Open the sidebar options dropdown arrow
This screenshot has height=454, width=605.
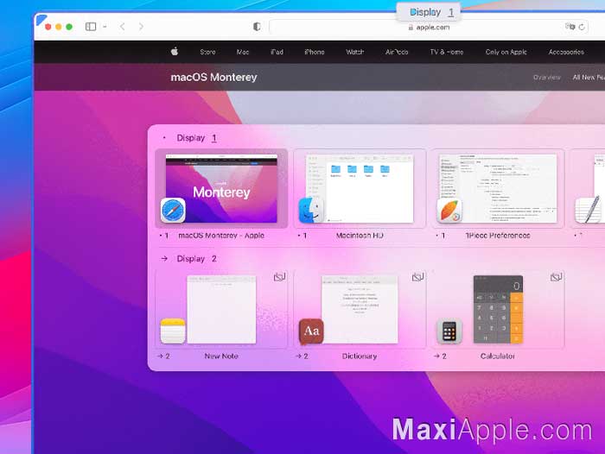pyautogui.click(x=105, y=27)
